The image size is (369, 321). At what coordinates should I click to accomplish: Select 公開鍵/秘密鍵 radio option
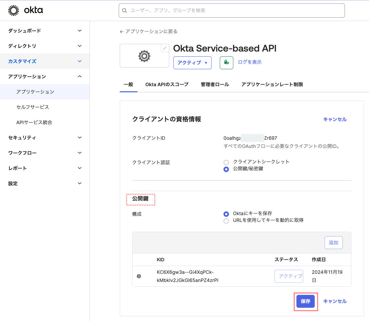point(226,169)
